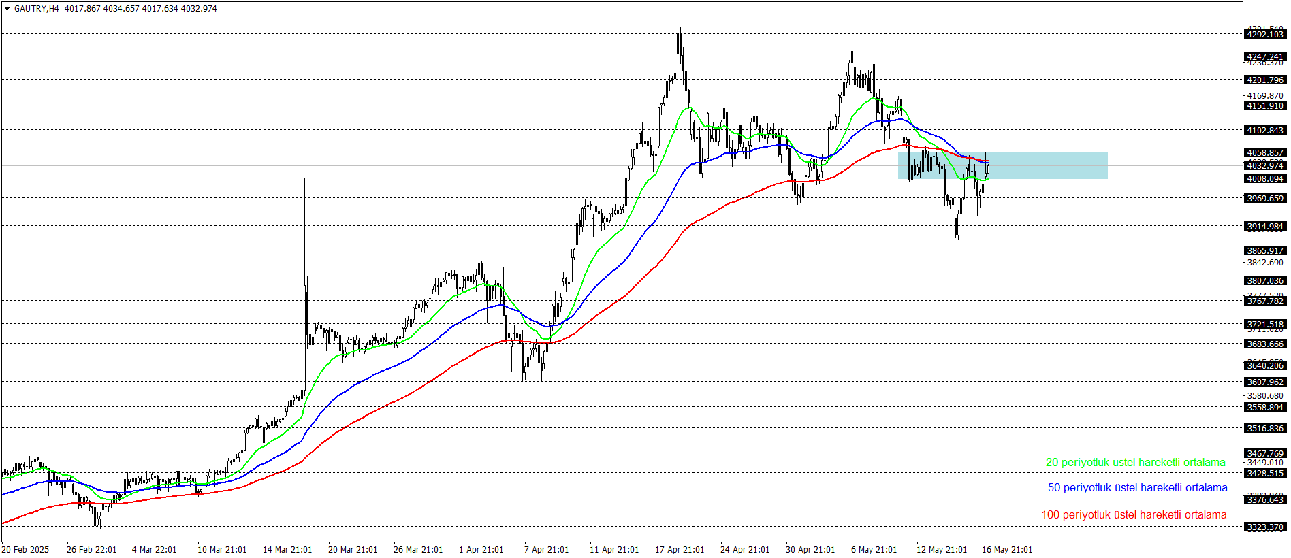1291x558 pixels.
Task: Click the 26 Mar 21:01 time axis label
Action: tap(418, 550)
